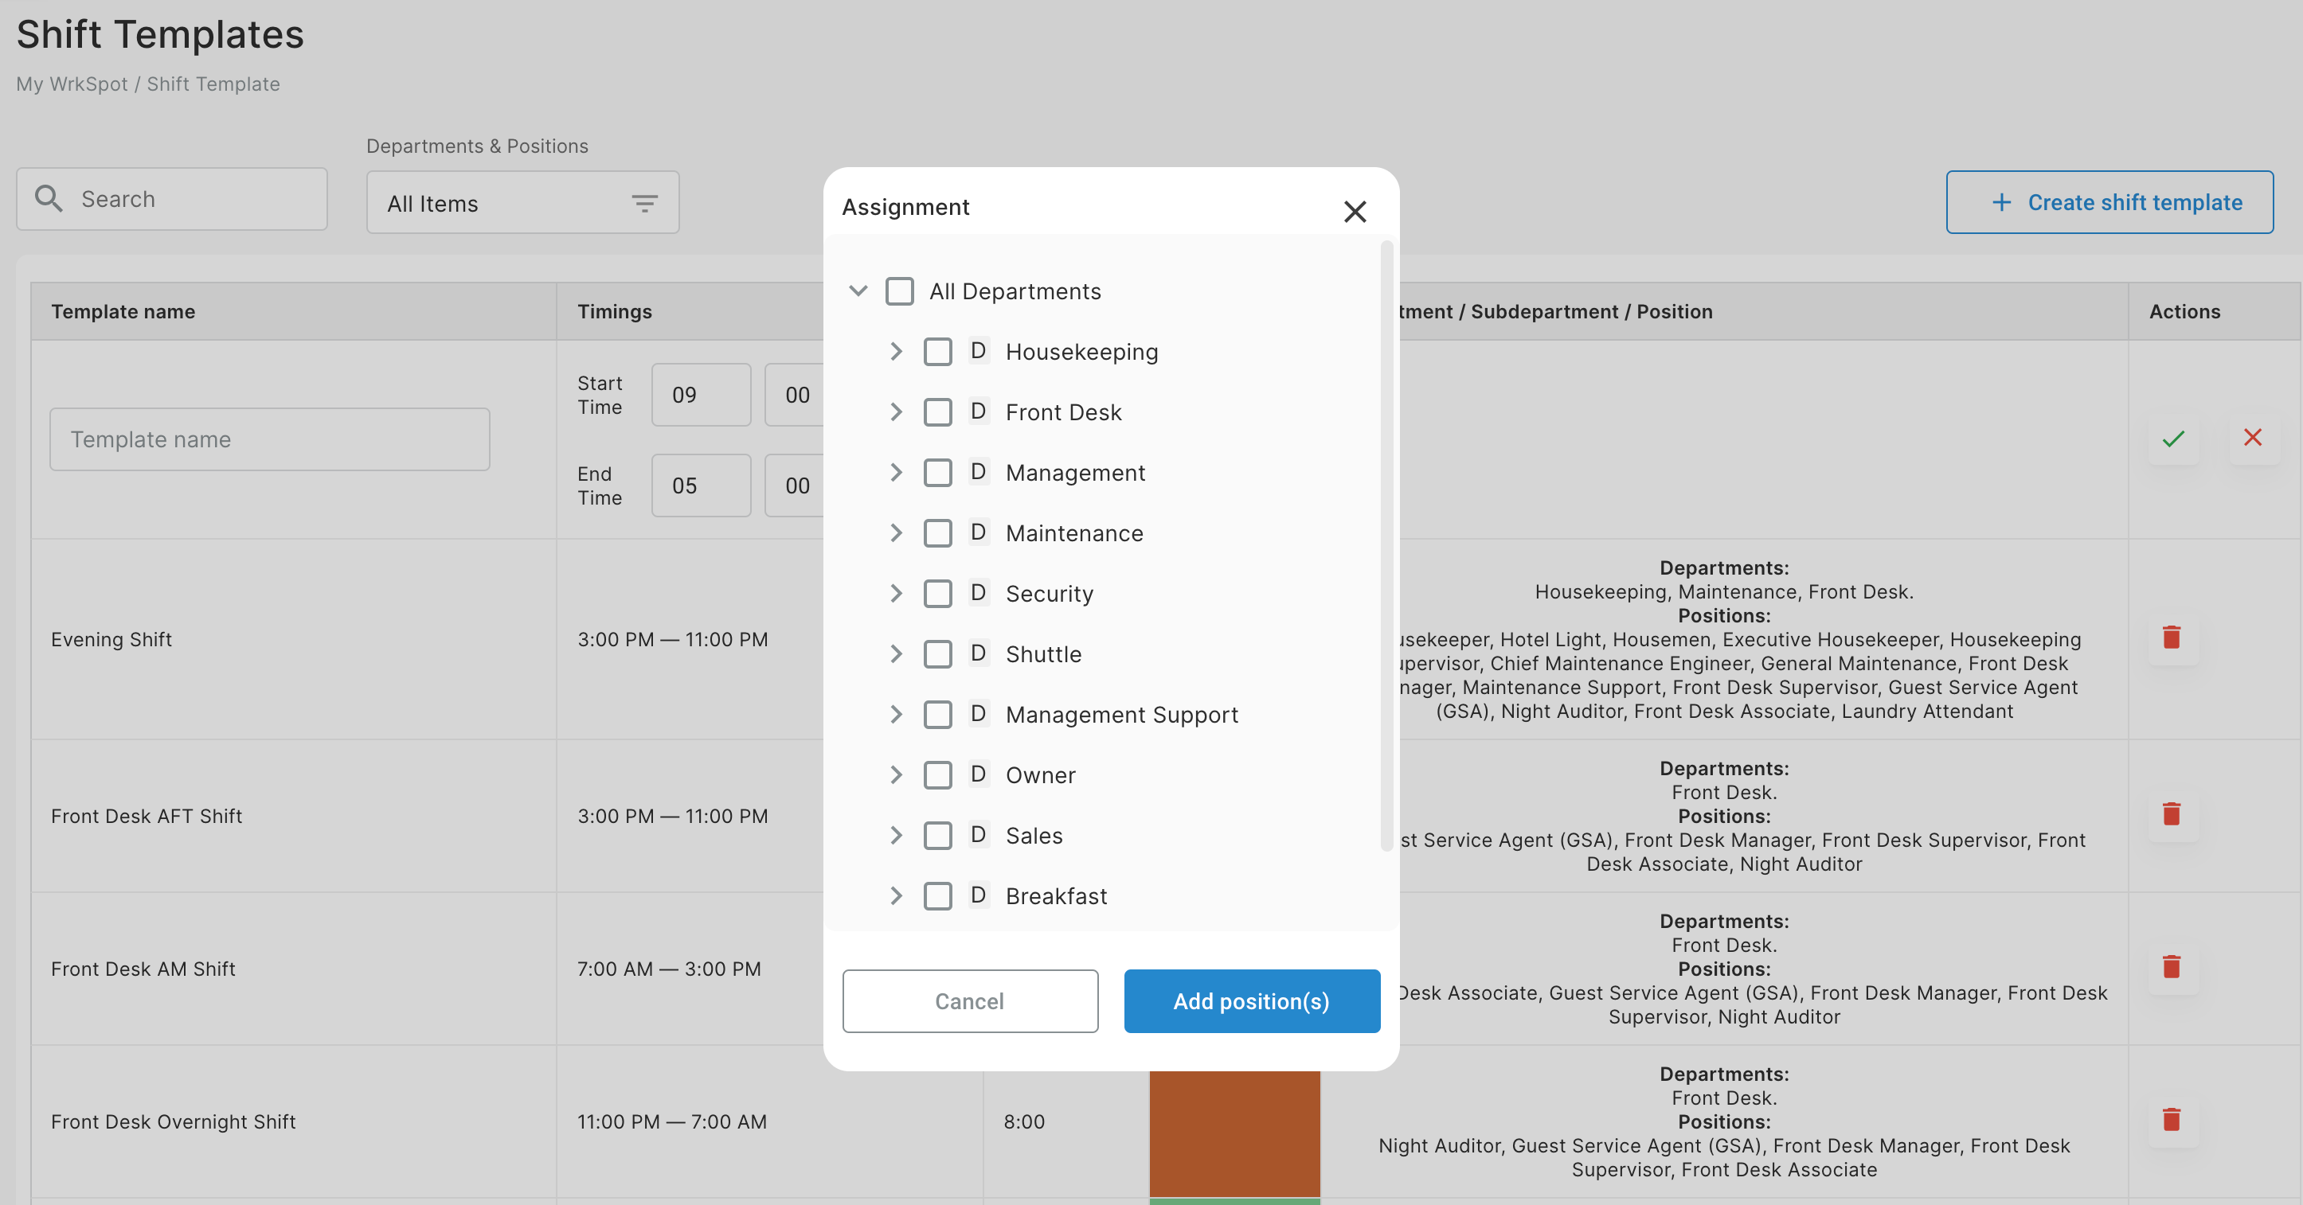Viewport: 2303px width, 1205px height.
Task: Expand the Maintenance department node
Action: [896, 533]
